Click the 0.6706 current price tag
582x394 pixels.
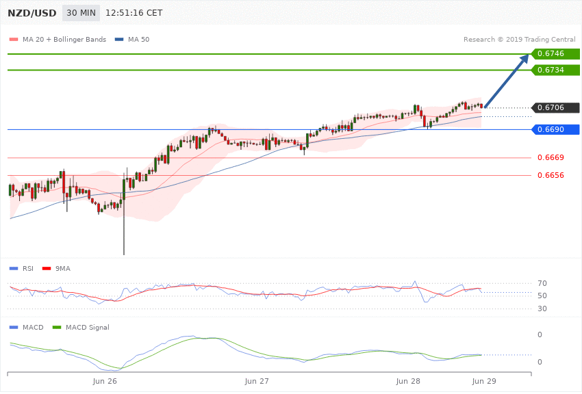click(556, 108)
